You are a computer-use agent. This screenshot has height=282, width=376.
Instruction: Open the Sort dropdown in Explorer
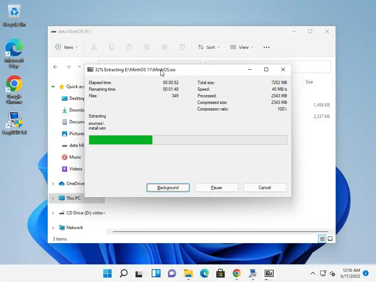(209, 47)
